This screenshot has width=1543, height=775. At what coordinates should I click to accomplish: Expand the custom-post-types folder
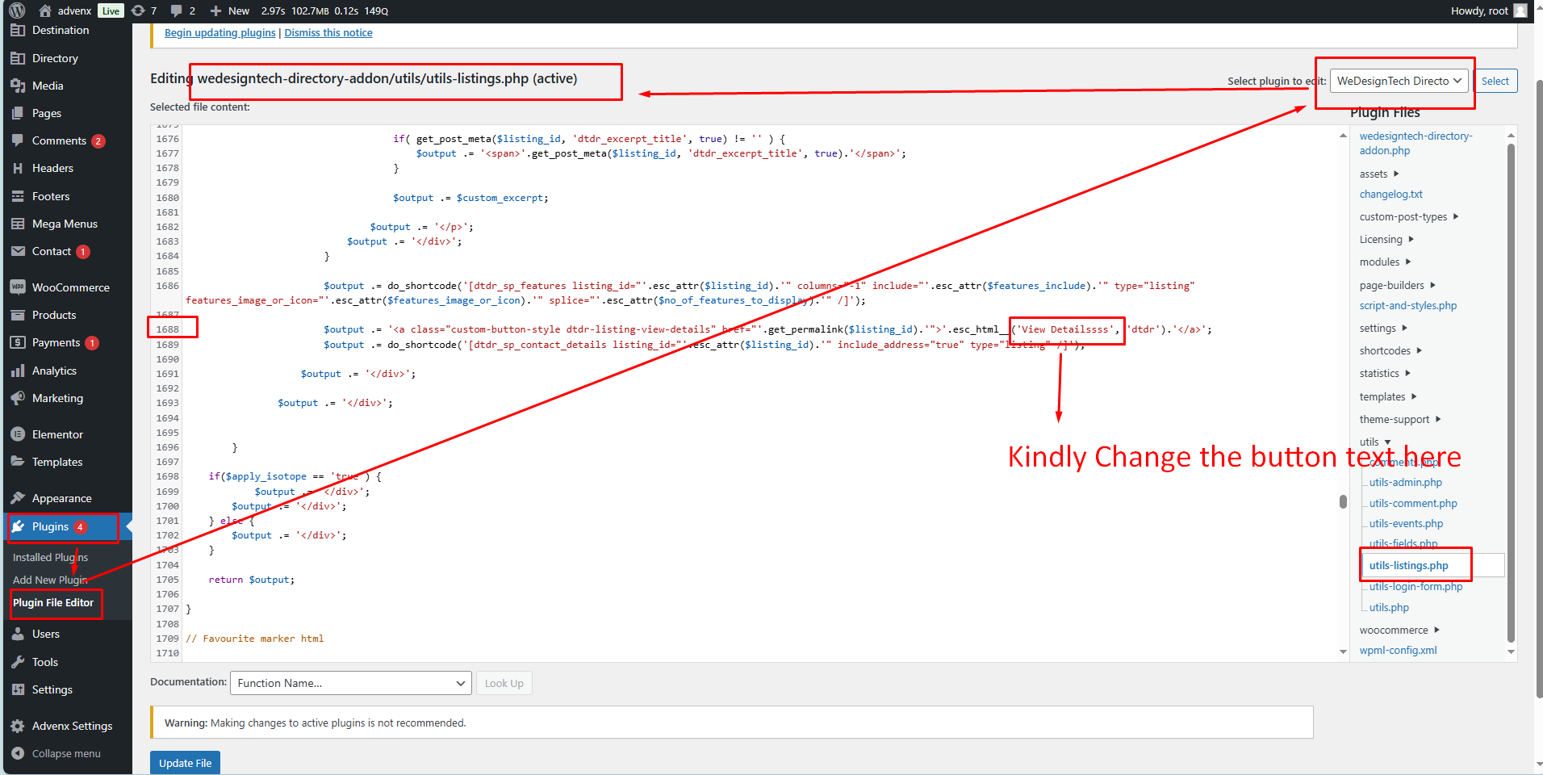point(1409,216)
